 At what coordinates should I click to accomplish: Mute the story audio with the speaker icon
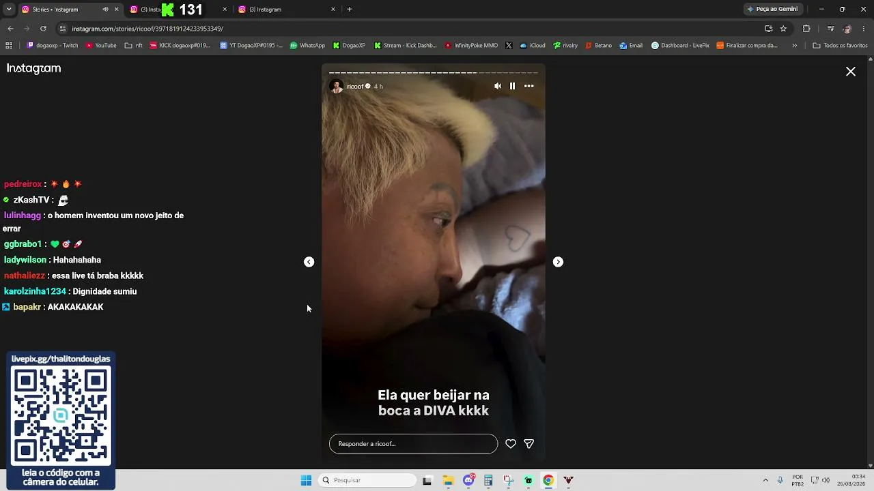[498, 86]
